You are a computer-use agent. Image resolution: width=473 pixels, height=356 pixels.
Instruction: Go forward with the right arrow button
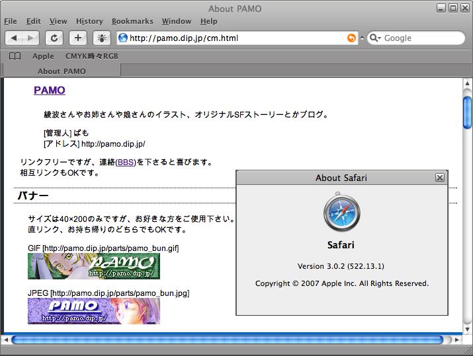point(30,38)
